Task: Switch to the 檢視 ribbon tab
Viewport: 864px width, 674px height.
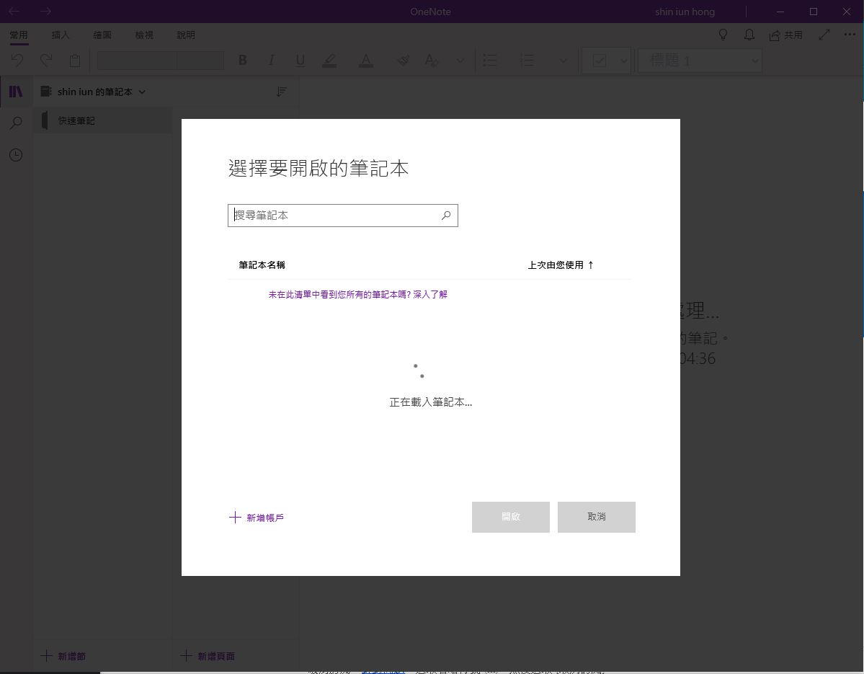Action: coord(144,35)
